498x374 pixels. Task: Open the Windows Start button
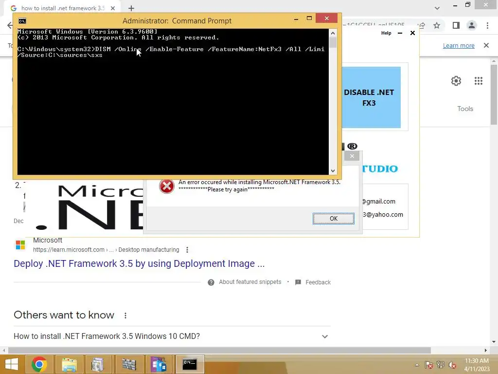(12, 364)
